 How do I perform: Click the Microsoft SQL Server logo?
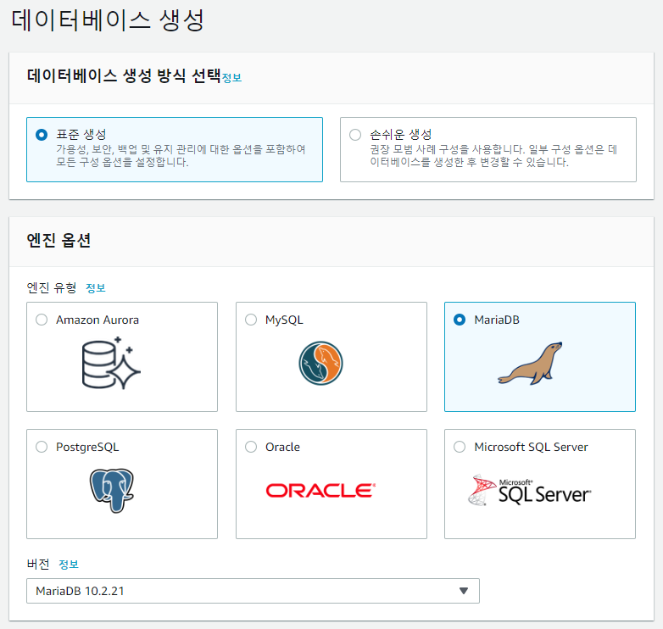tap(530, 490)
